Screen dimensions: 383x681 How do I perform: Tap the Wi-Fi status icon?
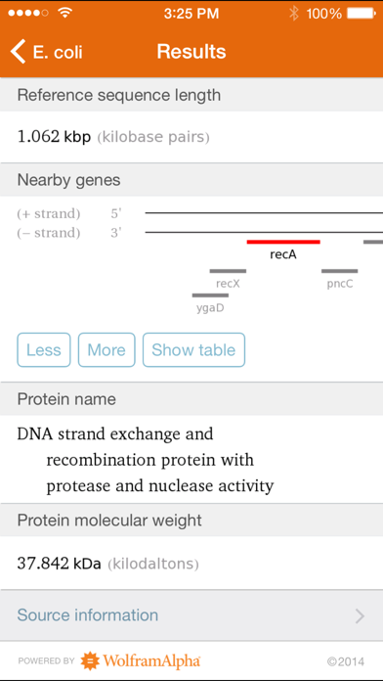(x=65, y=13)
